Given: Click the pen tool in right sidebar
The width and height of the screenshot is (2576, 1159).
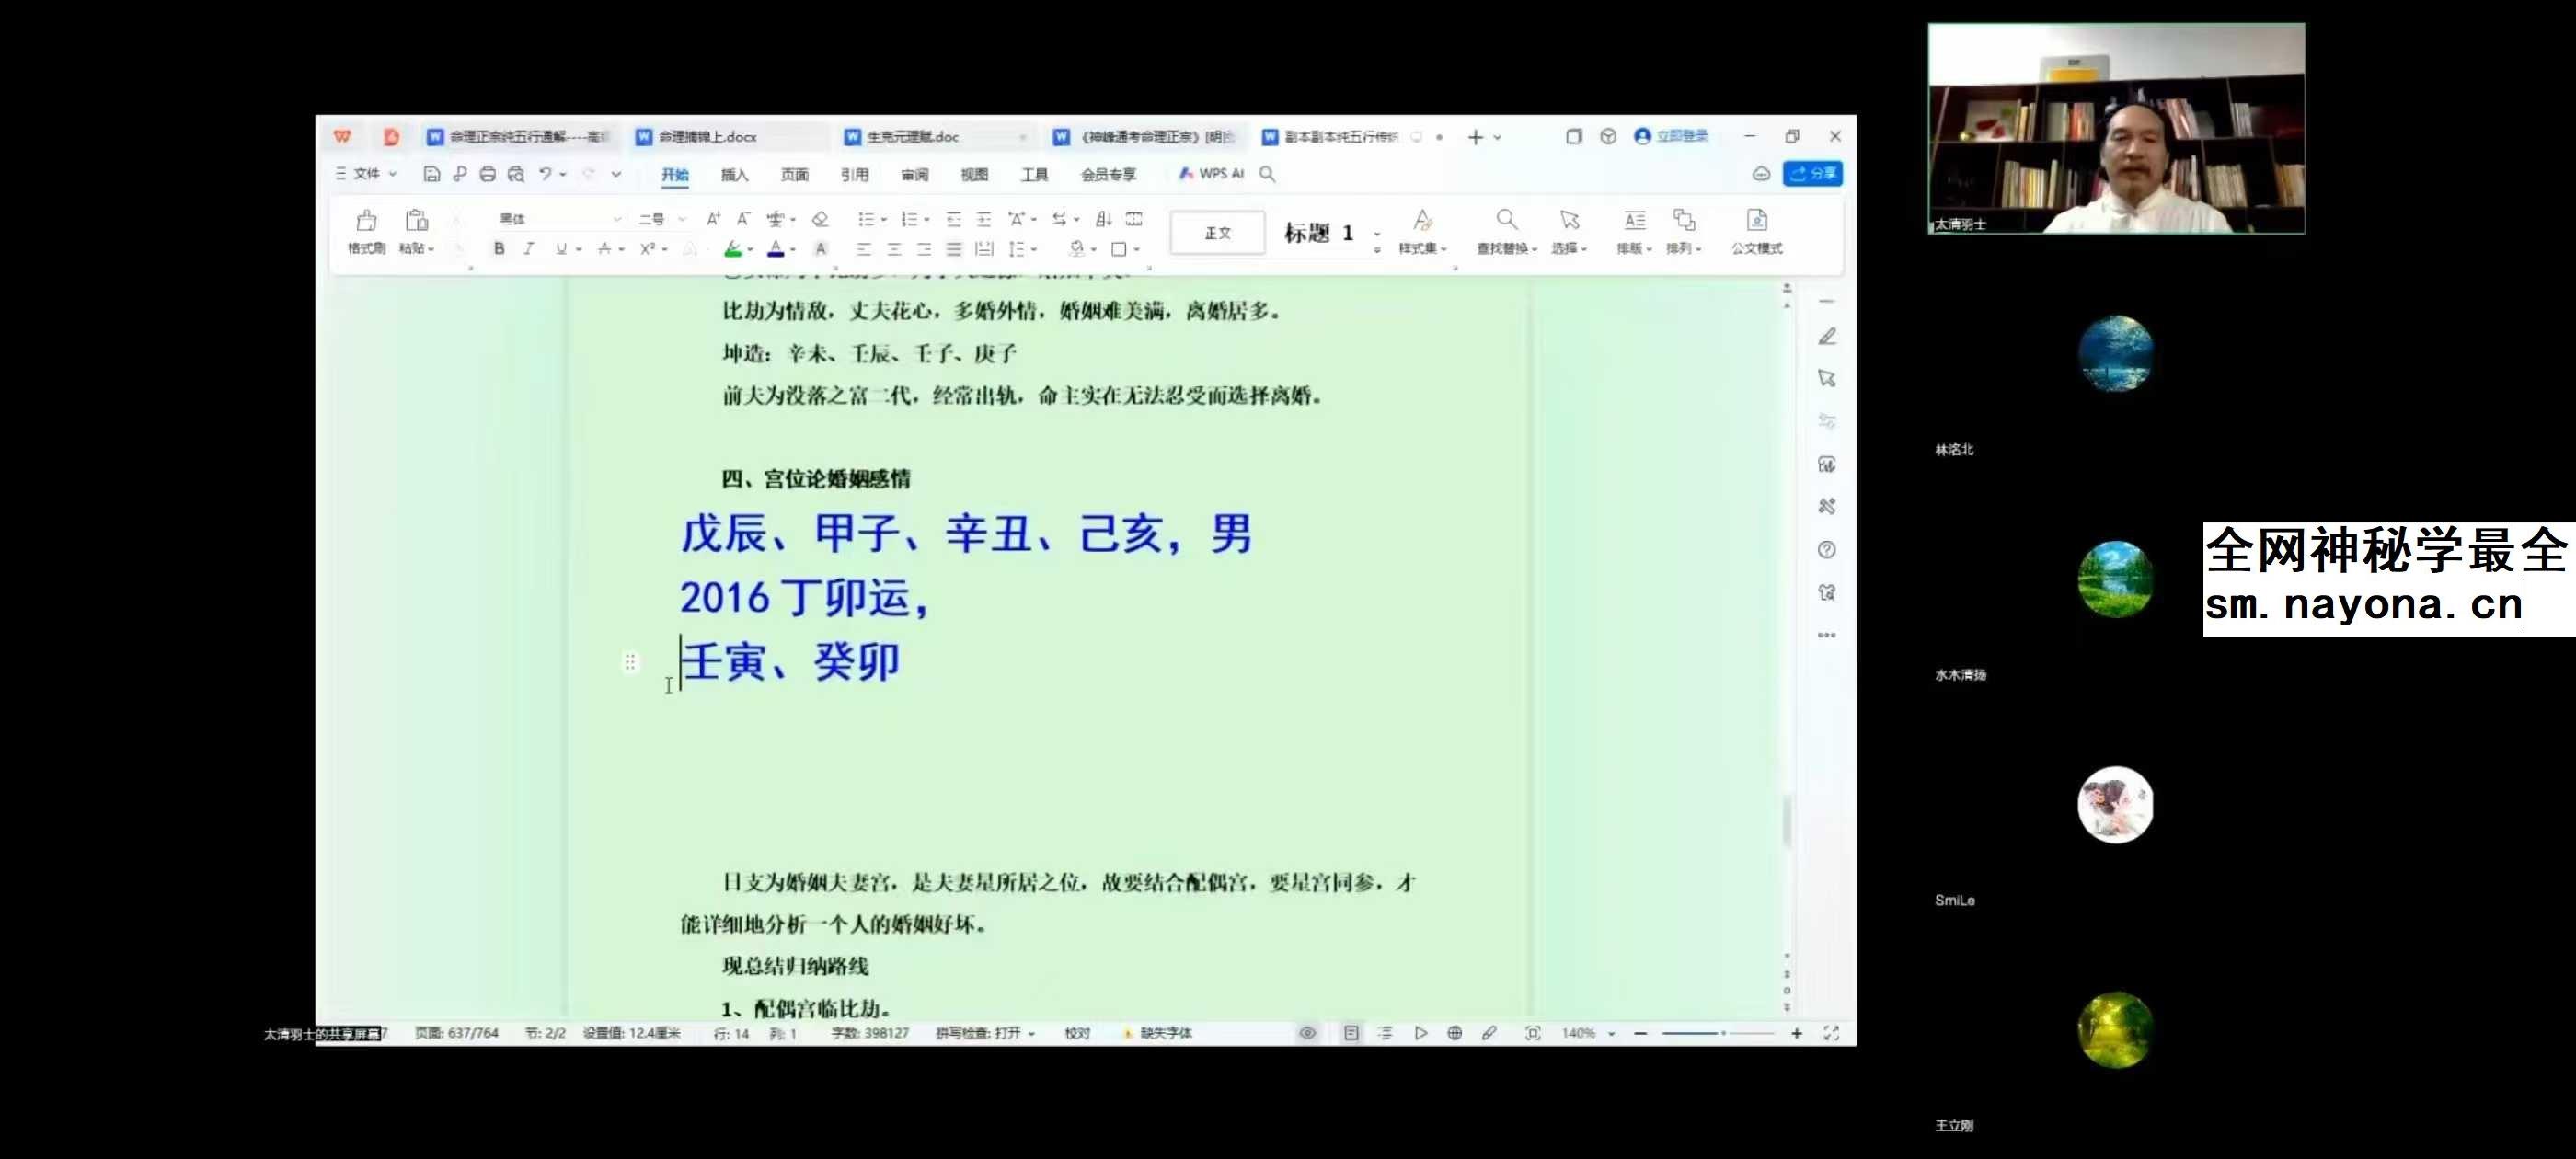Looking at the screenshot, I should [x=1827, y=337].
